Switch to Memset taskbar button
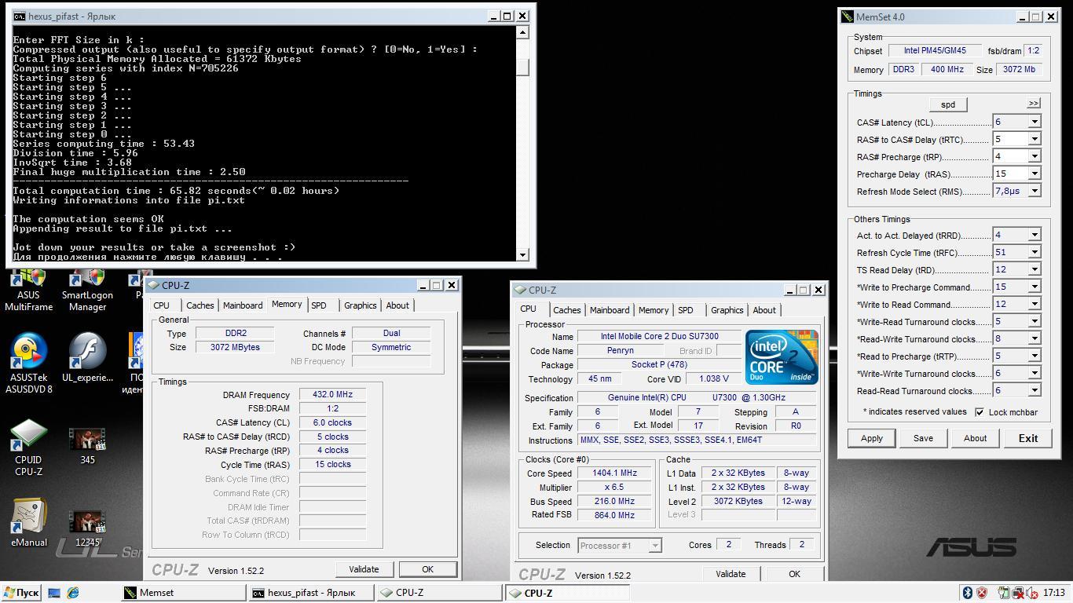 [183, 593]
